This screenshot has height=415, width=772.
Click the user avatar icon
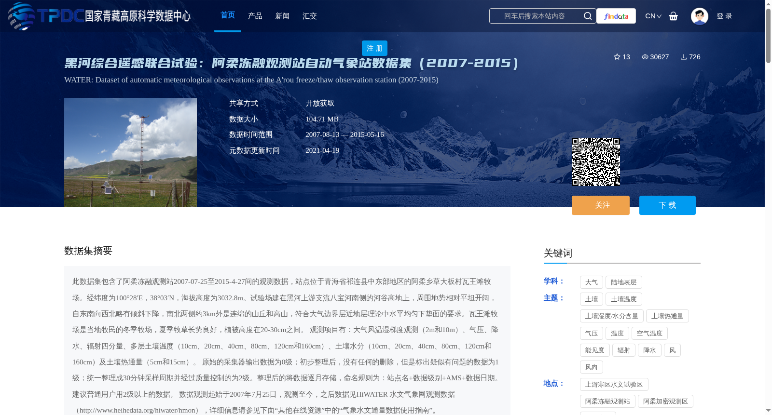pyautogui.click(x=699, y=16)
